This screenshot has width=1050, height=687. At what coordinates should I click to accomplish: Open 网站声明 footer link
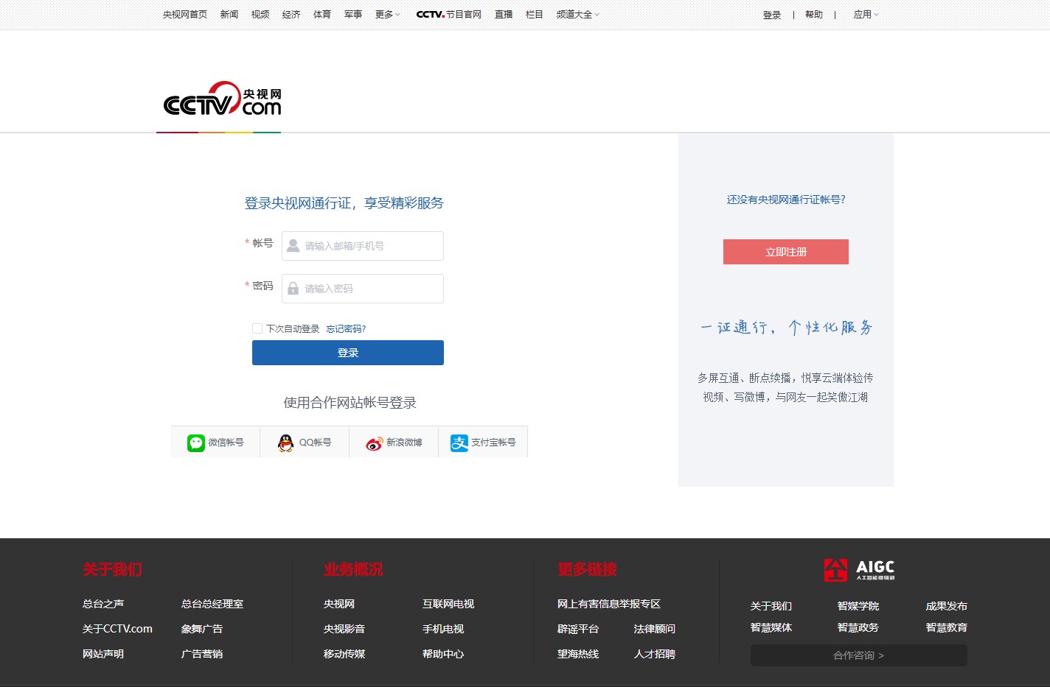[x=103, y=654]
